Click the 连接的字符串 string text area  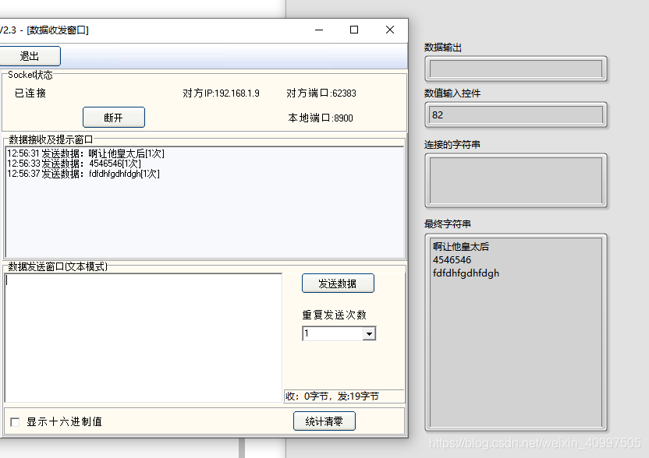pyautogui.click(x=515, y=179)
